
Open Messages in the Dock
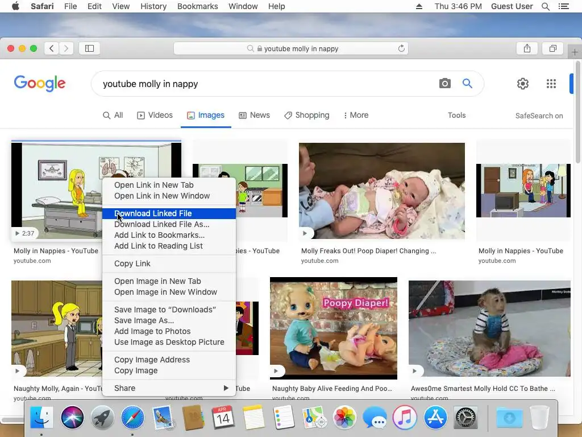[375, 418]
